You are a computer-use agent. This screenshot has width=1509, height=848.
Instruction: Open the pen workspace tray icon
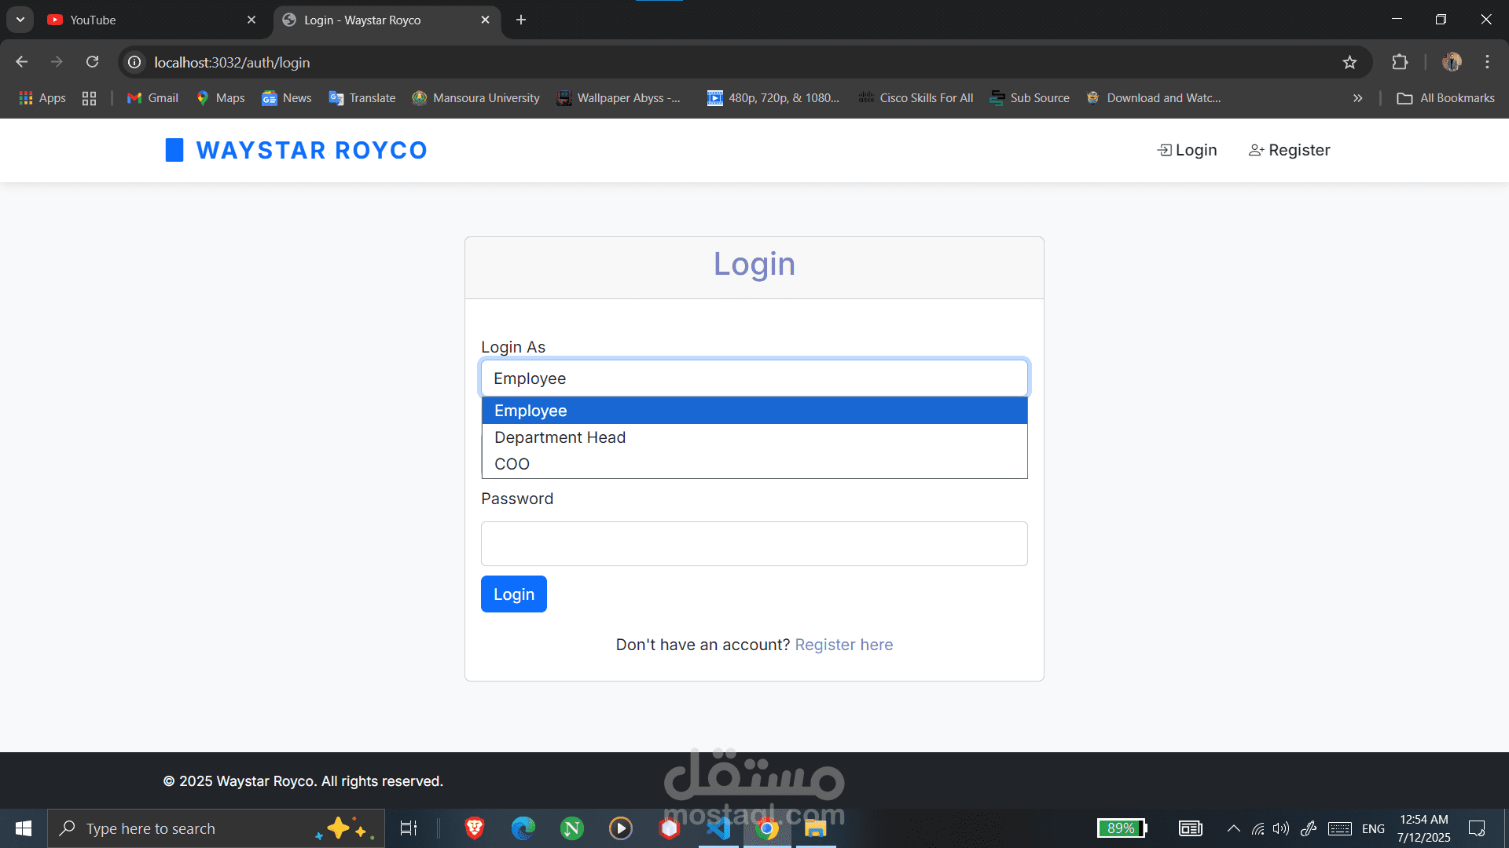click(x=1309, y=828)
